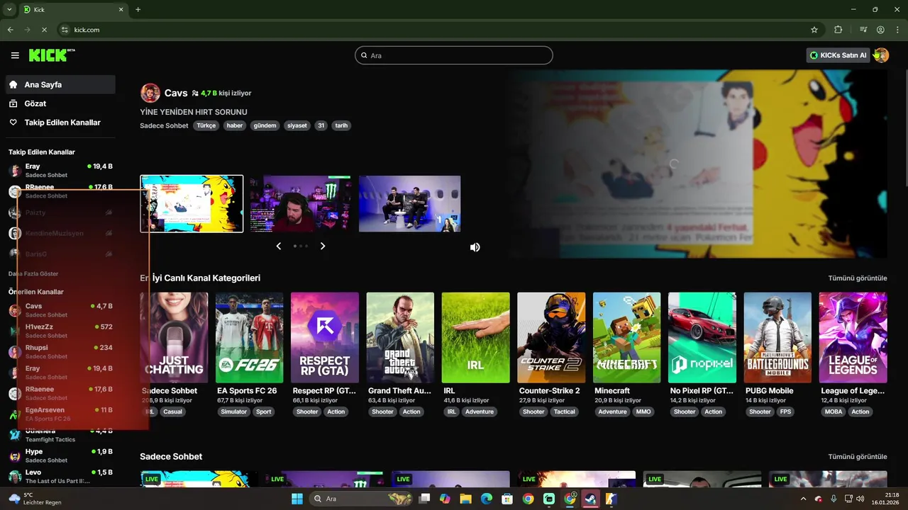Click the MOBA tag under League of Legends
The image size is (908, 510).
pyautogui.click(x=834, y=412)
